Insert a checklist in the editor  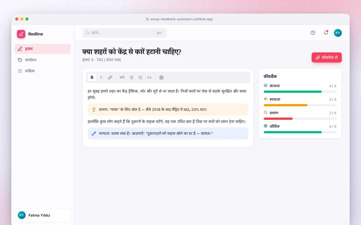coord(140,77)
